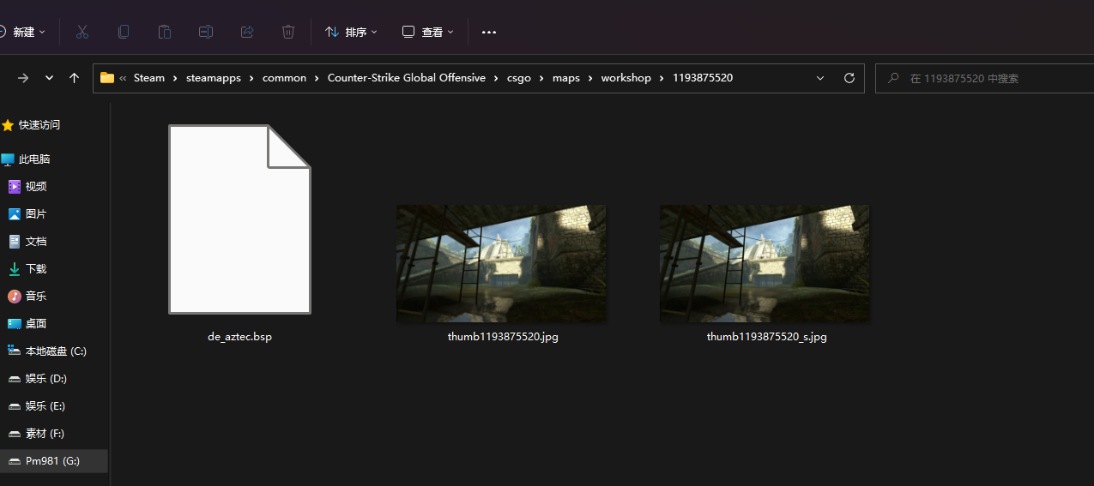Go up one folder level
Viewport: 1094px width, 486px height.
(x=74, y=78)
